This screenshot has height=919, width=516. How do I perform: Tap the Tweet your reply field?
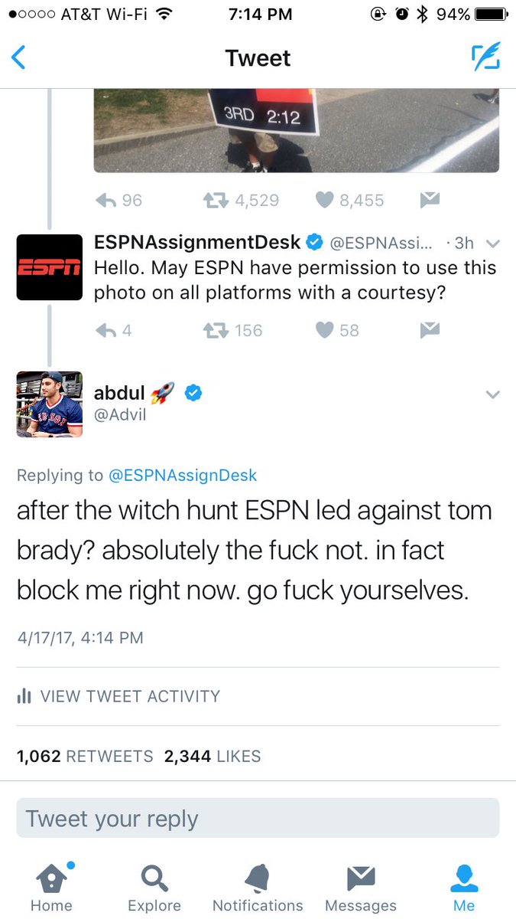point(258,818)
